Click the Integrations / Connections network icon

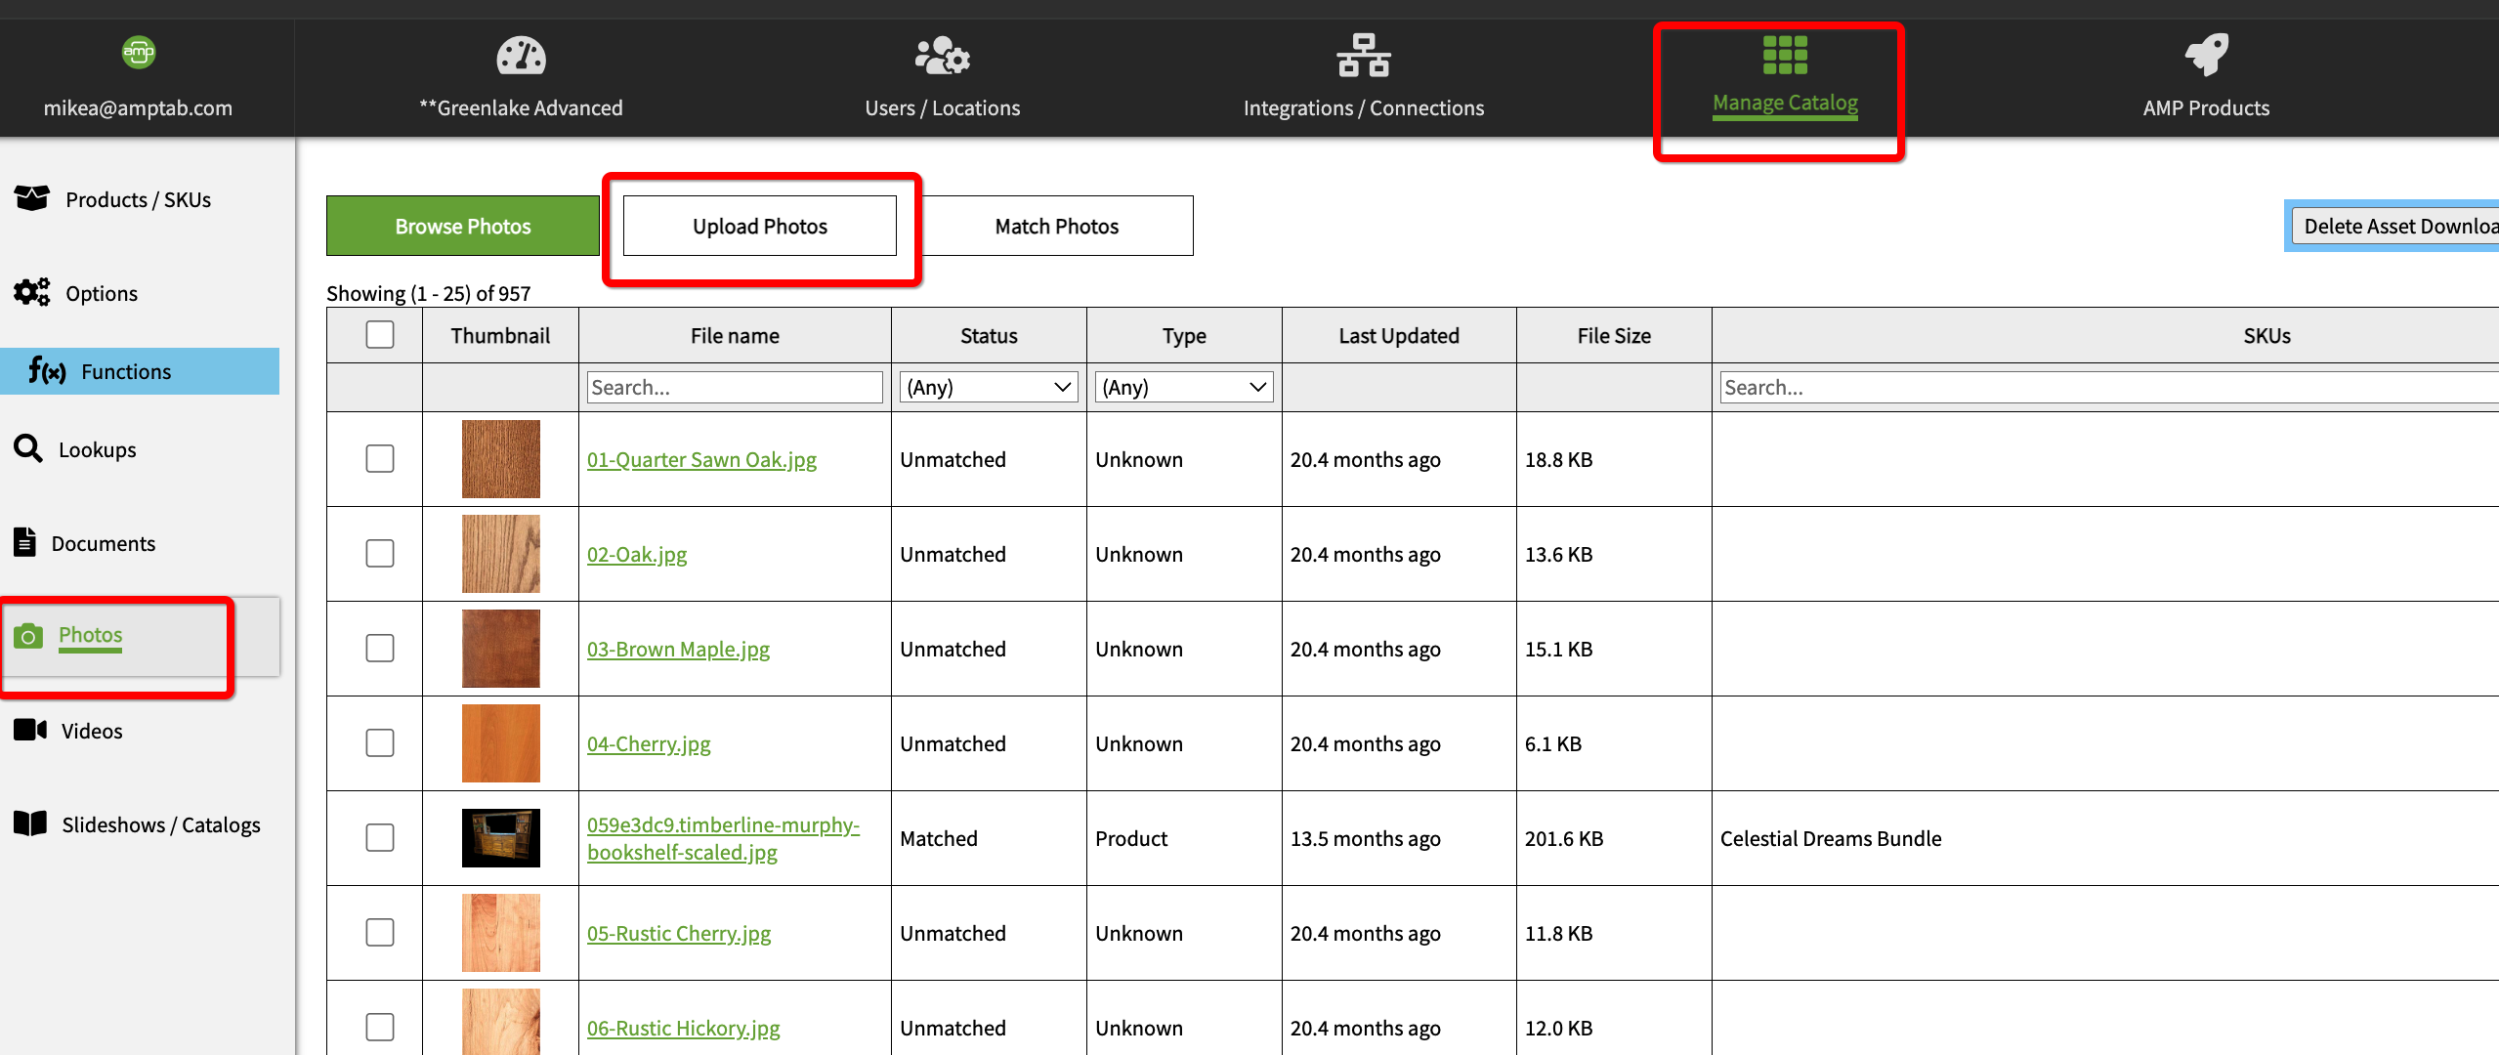(1363, 56)
